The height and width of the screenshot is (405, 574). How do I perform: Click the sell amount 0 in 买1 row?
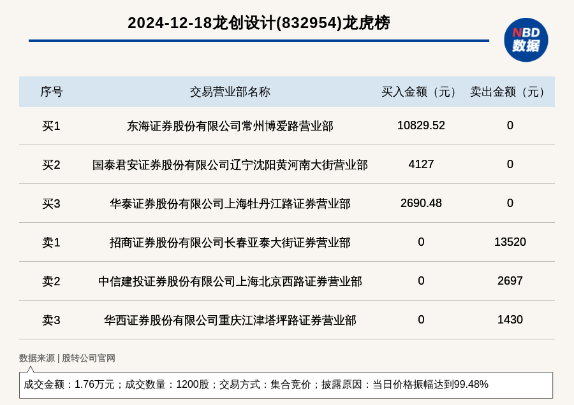coord(510,125)
